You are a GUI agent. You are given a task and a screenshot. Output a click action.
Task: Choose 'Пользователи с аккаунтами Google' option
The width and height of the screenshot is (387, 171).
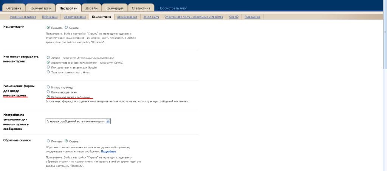tap(48, 67)
